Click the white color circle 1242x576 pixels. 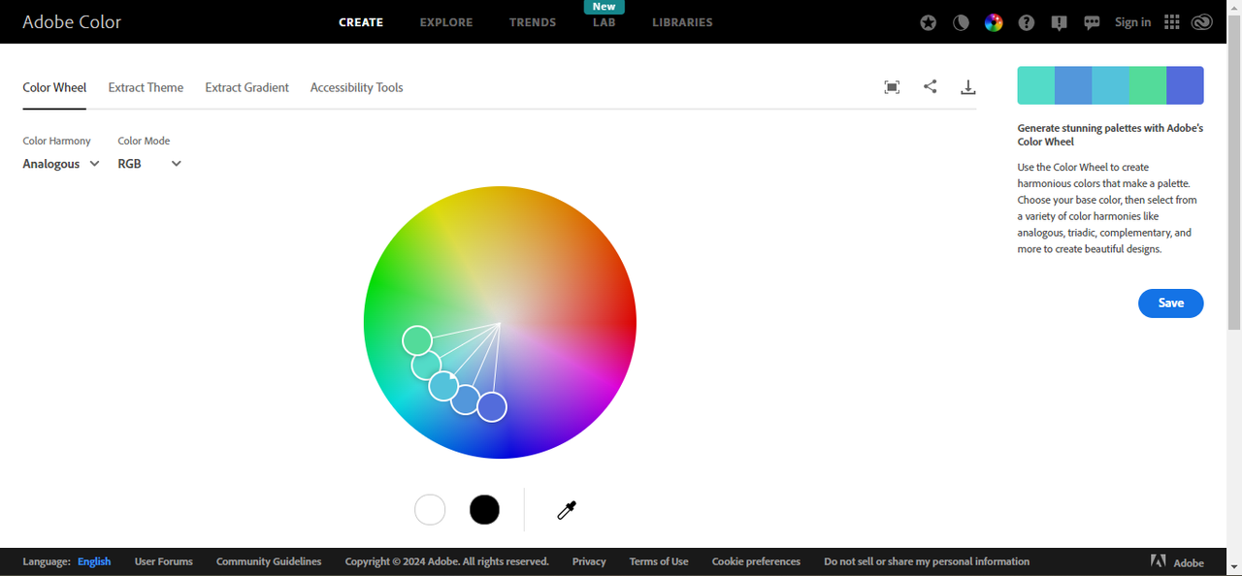[430, 509]
